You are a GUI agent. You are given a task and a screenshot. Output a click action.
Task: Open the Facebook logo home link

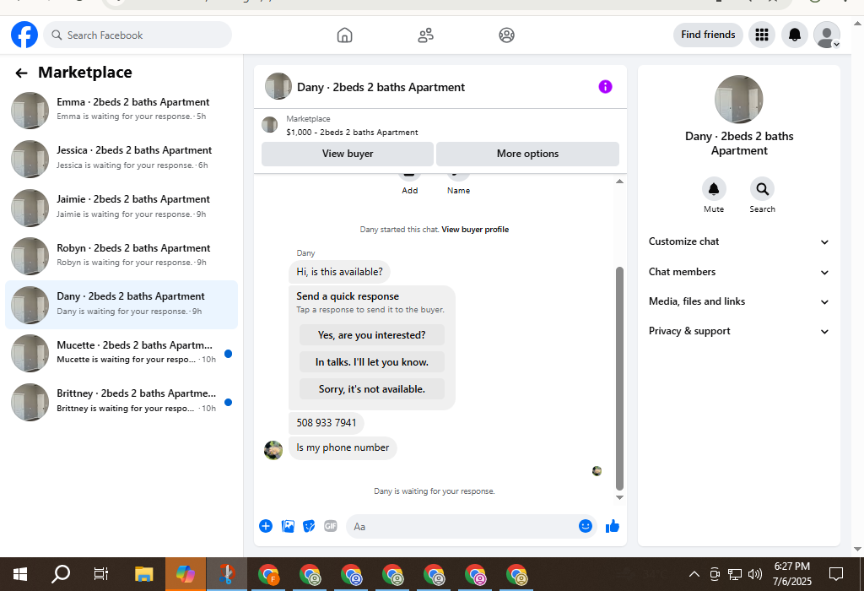[x=24, y=35]
